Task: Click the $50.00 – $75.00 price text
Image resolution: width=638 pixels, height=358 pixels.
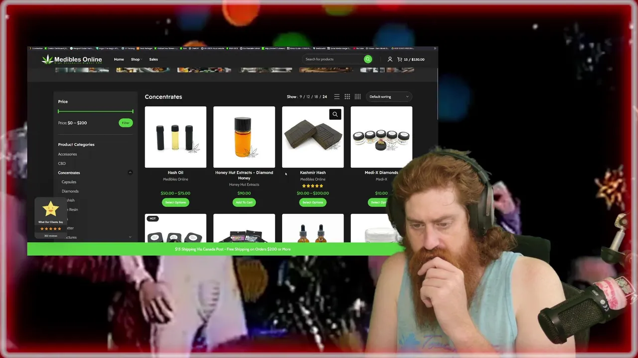Action: [175, 193]
